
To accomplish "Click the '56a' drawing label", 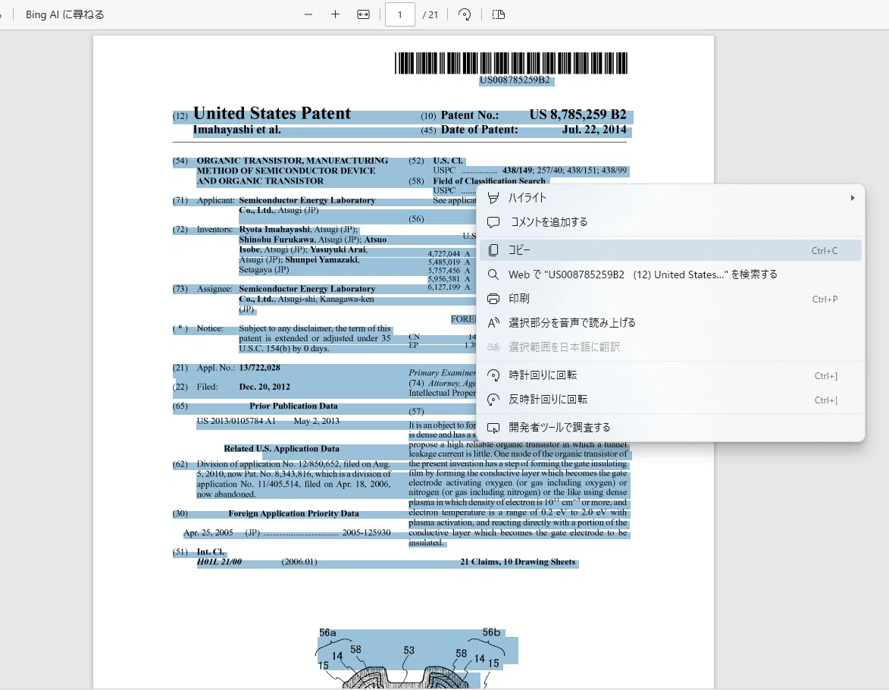I will point(327,632).
